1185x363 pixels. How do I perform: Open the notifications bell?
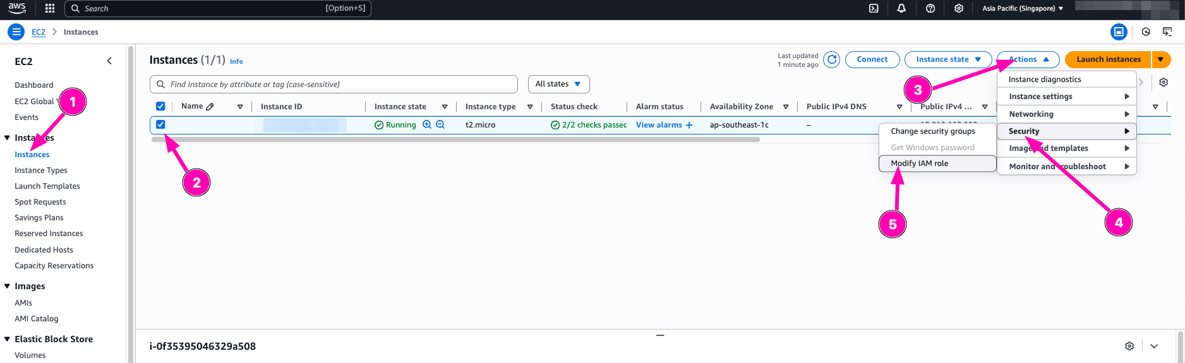point(901,8)
